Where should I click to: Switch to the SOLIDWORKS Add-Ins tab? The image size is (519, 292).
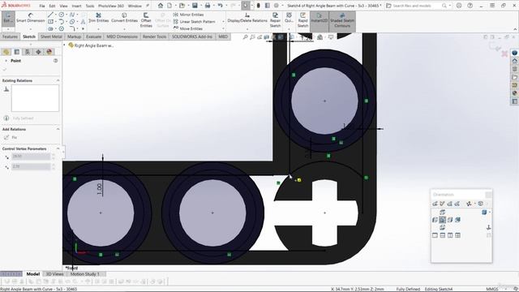click(192, 36)
